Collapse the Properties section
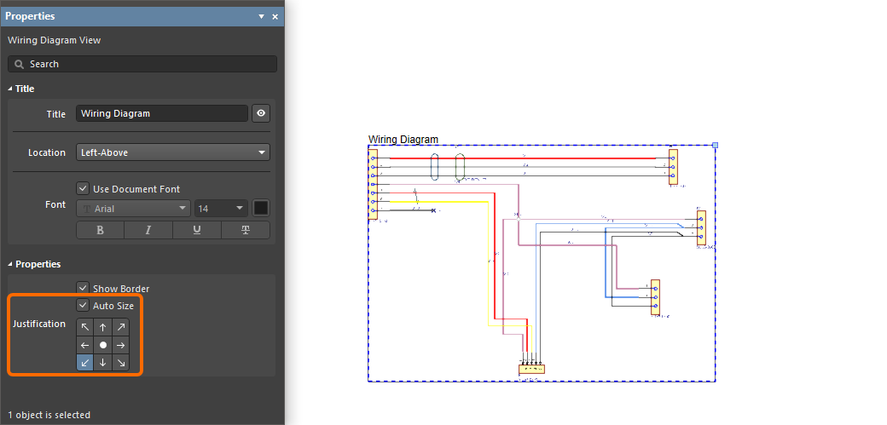Viewport: 887px width, 425px height. point(10,264)
